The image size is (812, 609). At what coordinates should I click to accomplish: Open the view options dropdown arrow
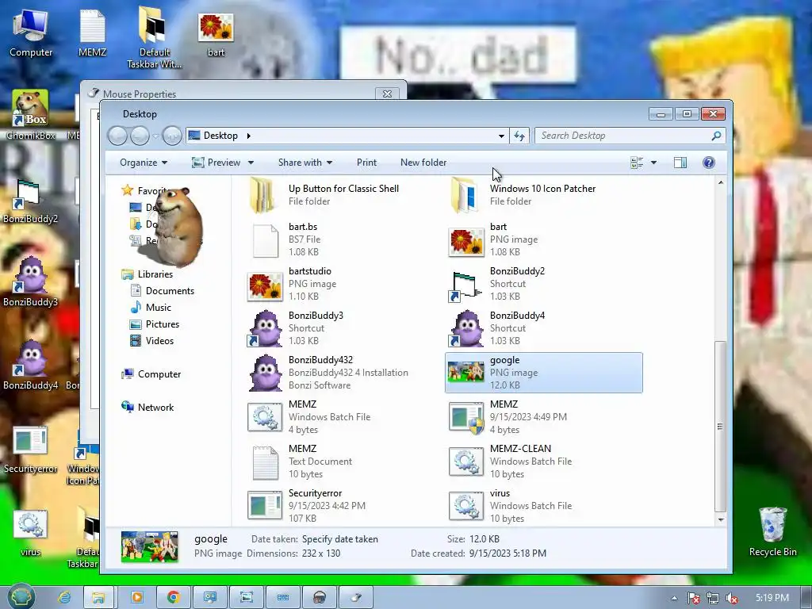653,163
